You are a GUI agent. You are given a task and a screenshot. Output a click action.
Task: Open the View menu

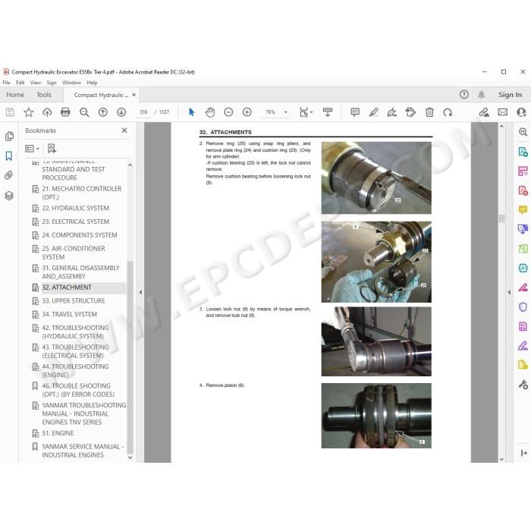click(35, 82)
